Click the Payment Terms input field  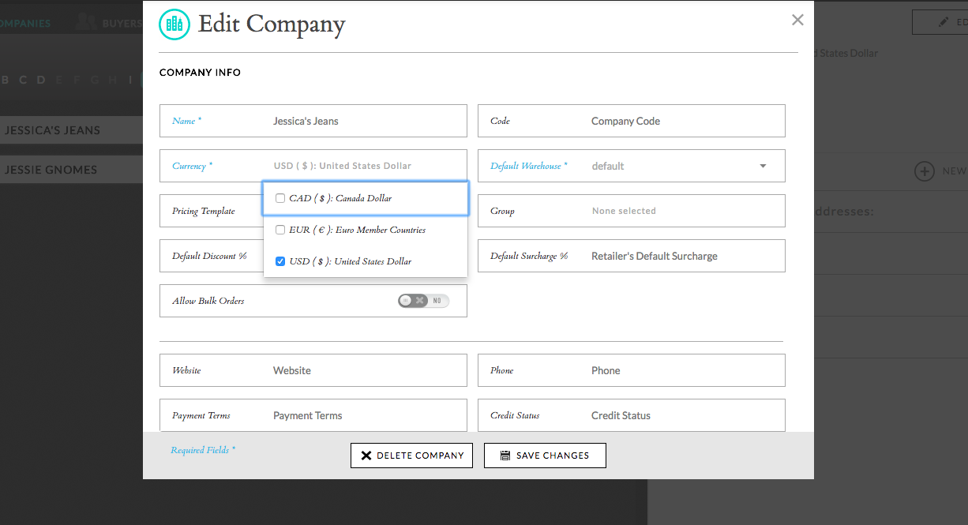point(313,415)
